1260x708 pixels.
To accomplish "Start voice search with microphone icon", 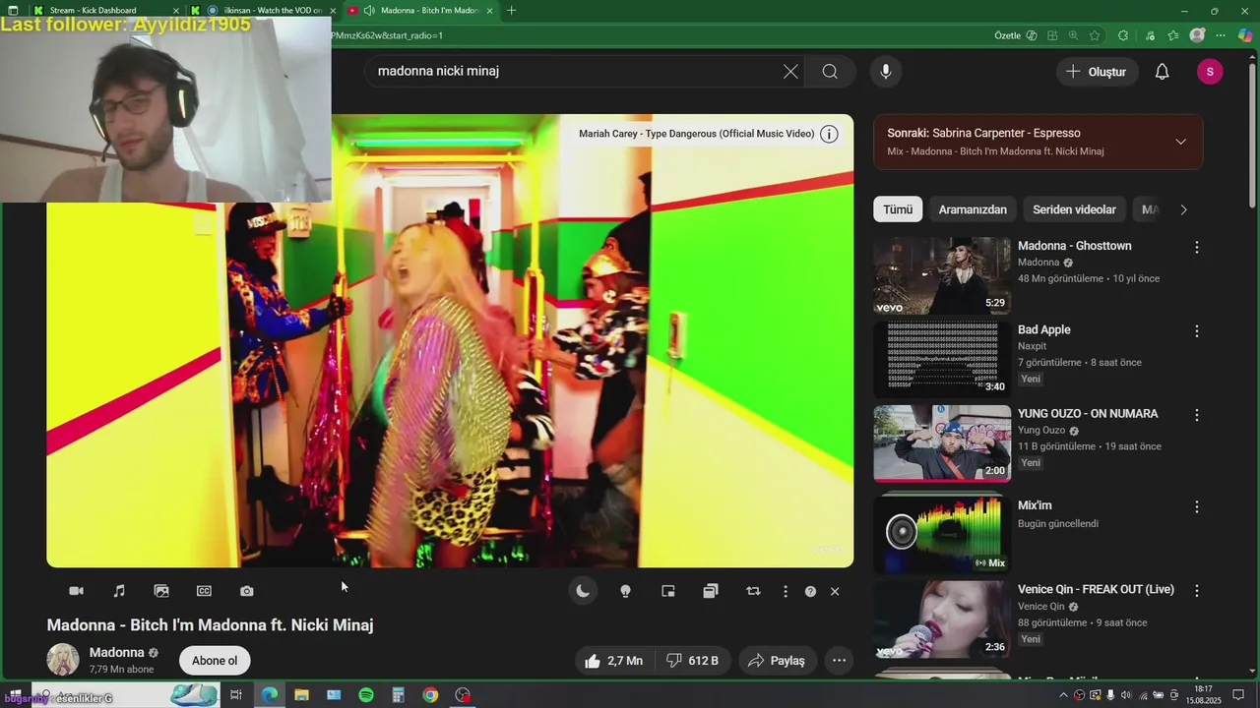I will tap(886, 71).
